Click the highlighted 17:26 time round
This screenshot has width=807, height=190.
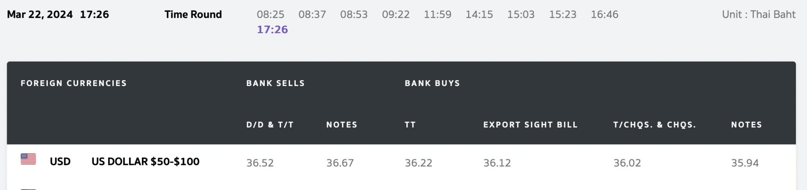click(x=272, y=30)
